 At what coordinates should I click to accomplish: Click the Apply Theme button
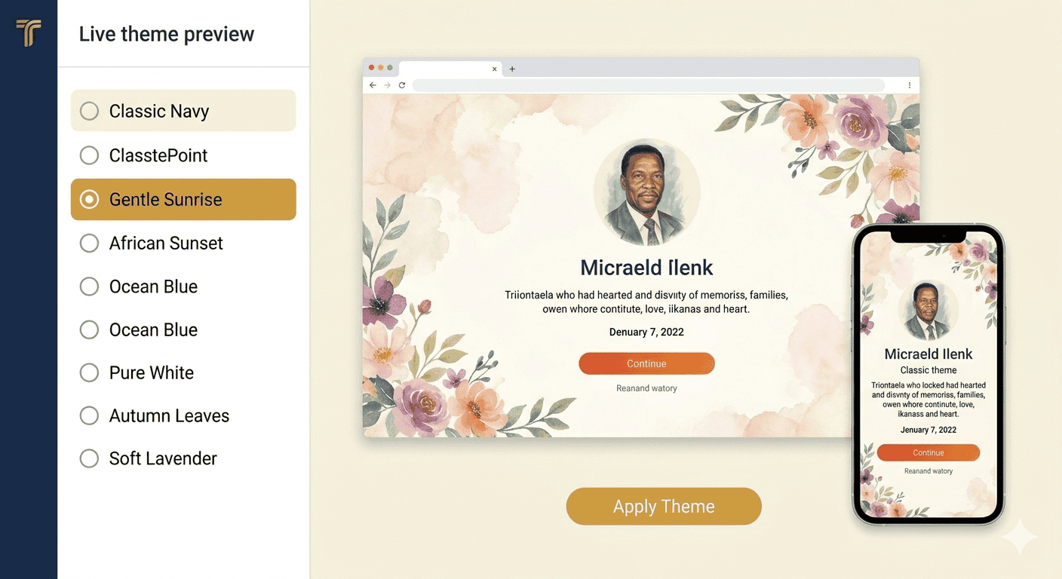(x=664, y=506)
